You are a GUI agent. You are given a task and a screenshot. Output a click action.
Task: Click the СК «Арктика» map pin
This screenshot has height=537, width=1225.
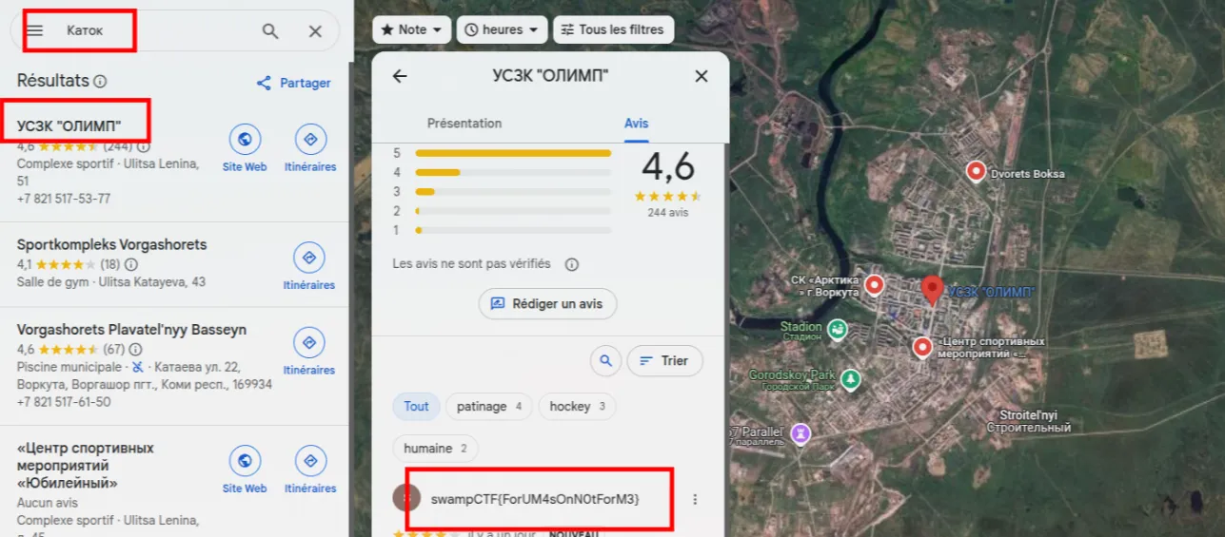874,285
